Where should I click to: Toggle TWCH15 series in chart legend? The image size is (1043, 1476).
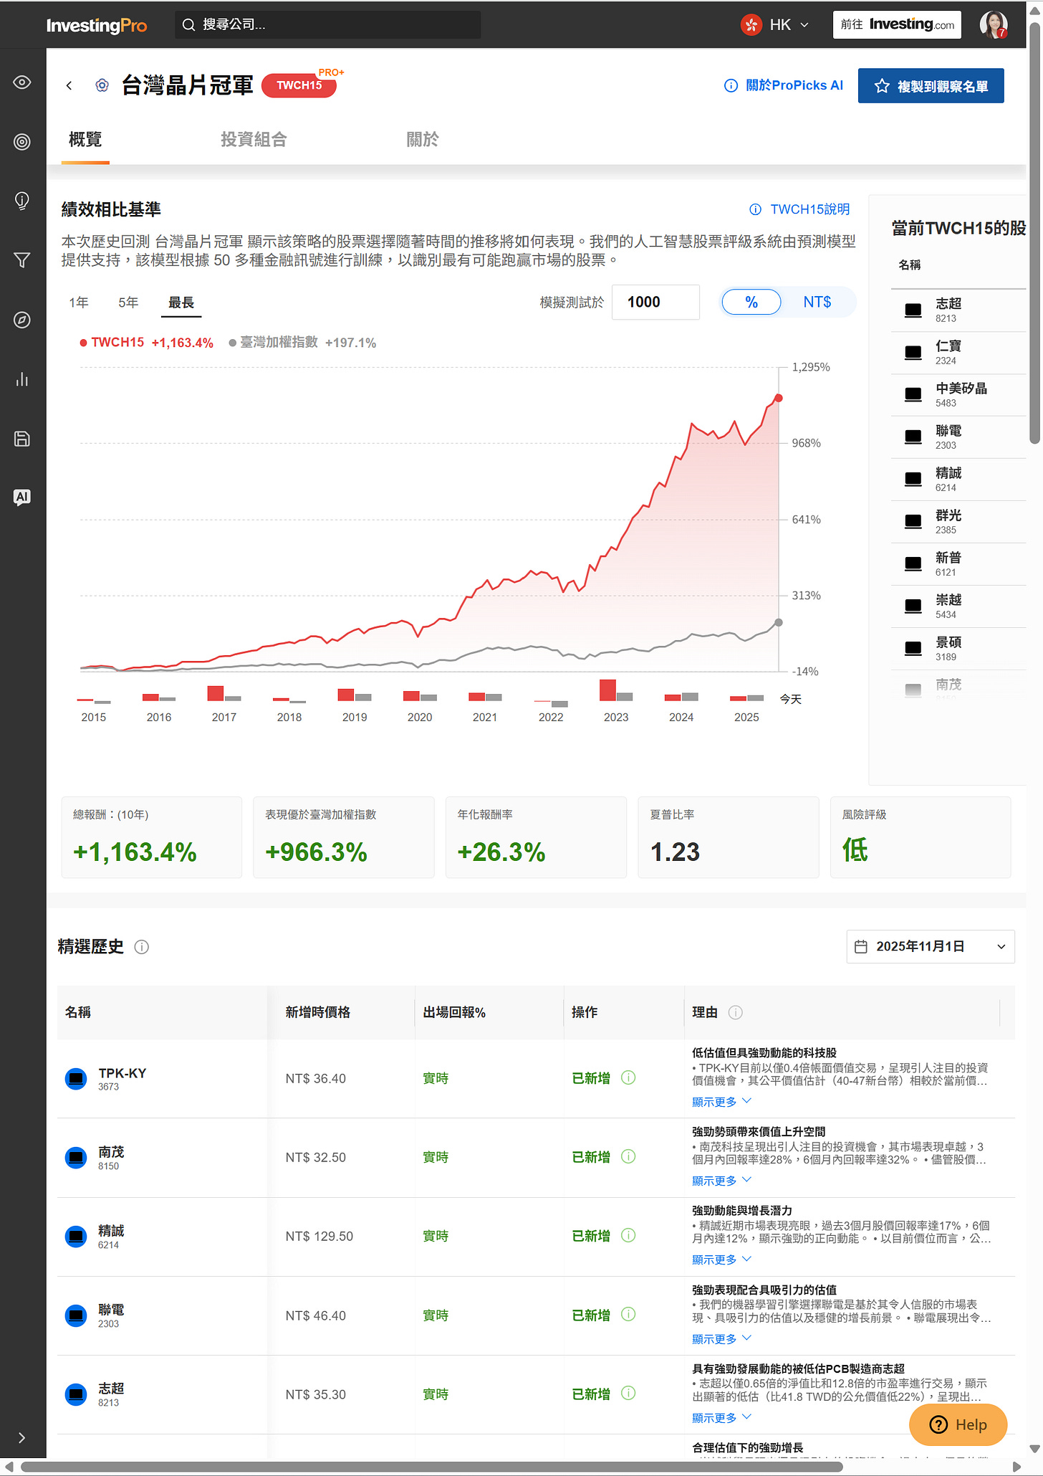tap(146, 343)
